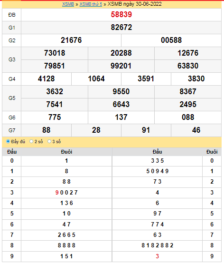The height and width of the screenshot is (264, 224).
Task: Click the head digits 7 7 4
Action: coord(158,225)
